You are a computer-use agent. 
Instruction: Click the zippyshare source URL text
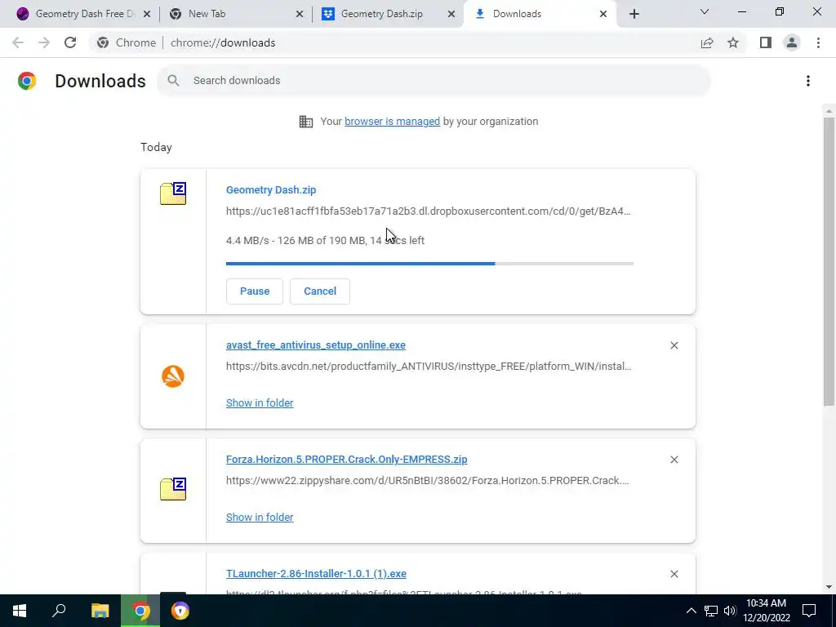click(428, 480)
